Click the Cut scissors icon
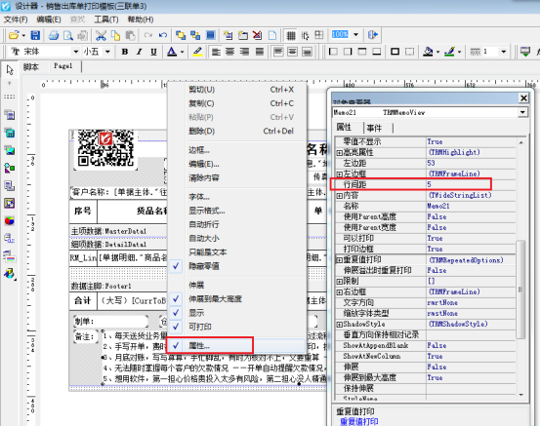 pos(101,35)
